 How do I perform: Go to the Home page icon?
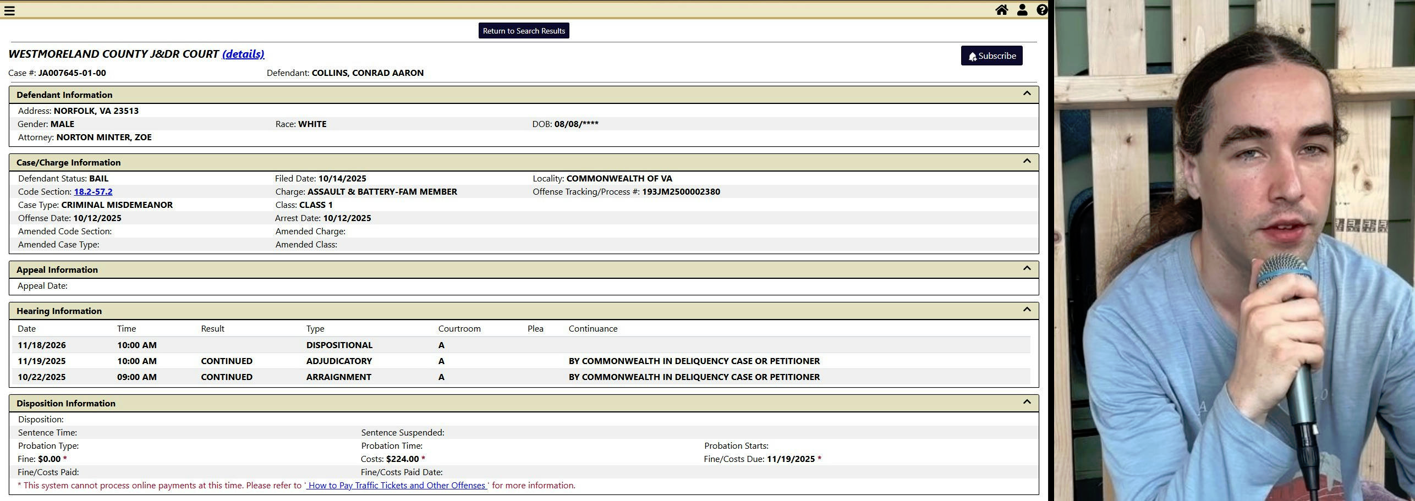(x=1001, y=10)
